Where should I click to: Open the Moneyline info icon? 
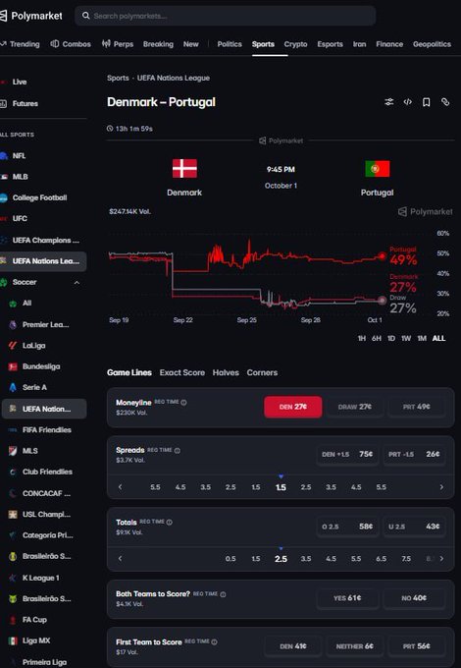pos(183,402)
